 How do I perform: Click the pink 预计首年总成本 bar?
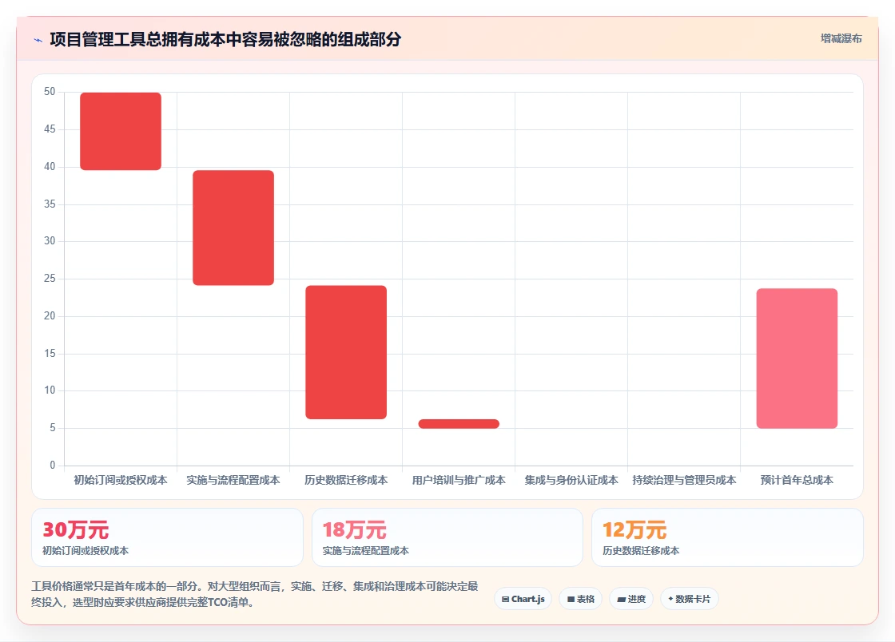pos(797,359)
